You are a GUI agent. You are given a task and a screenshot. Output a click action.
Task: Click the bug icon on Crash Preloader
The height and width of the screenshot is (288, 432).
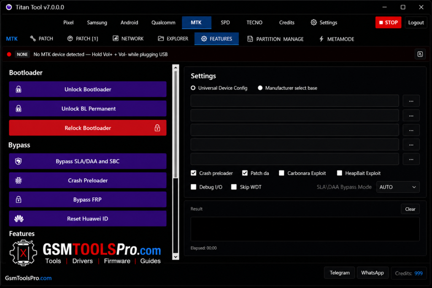19,180
